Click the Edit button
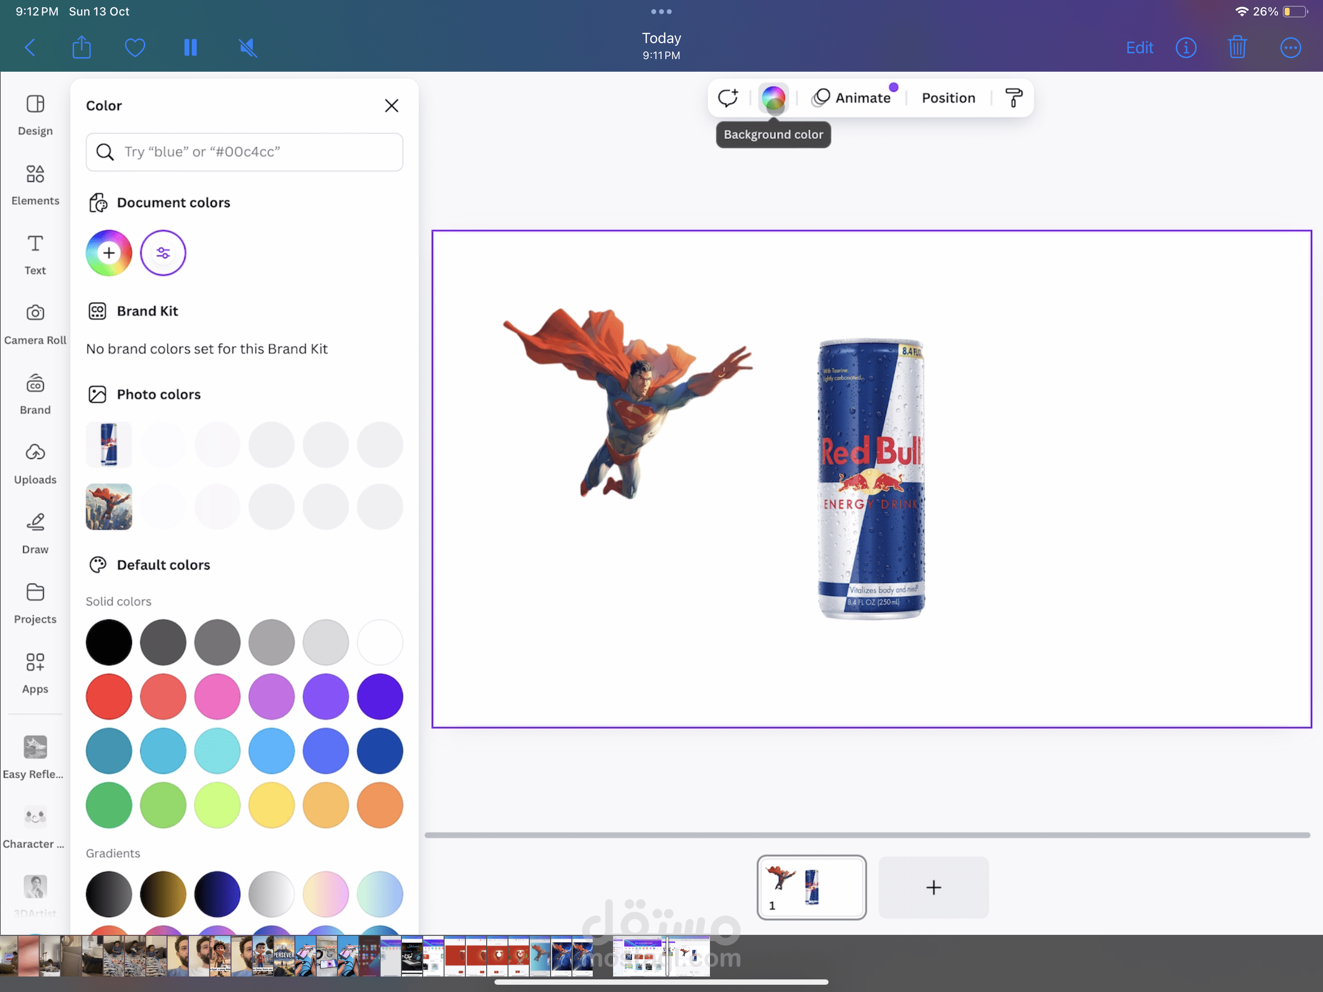 1139,47
